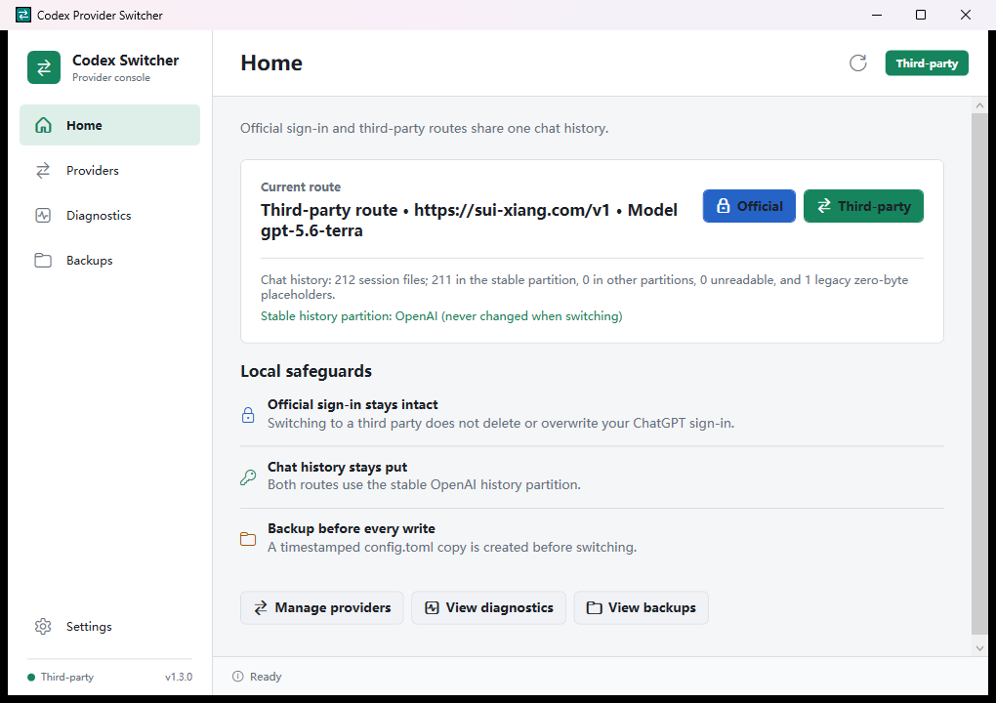Open Manage providers
Image resolution: width=996 pixels, height=703 pixels.
(322, 607)
